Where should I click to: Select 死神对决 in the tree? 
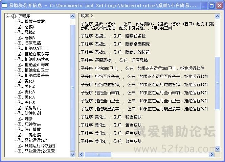coord(32,124)
